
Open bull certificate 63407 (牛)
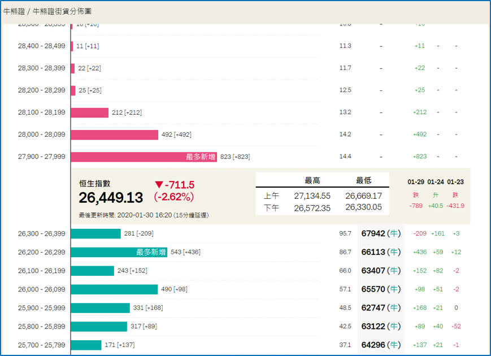coord(381,271)
